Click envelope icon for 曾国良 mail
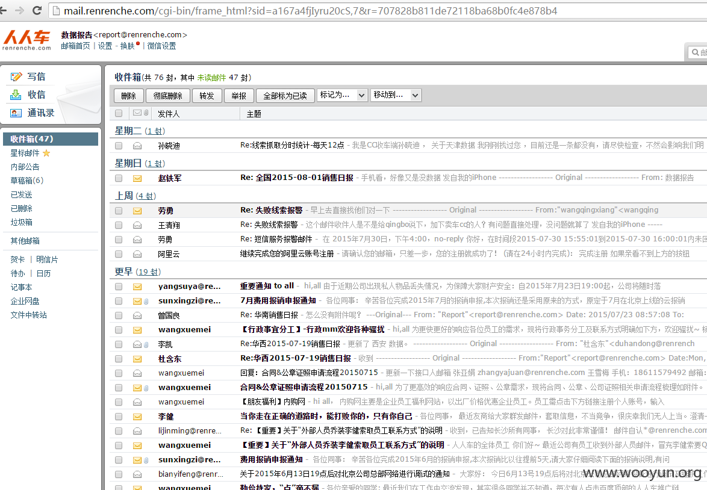The height and width of the screenshot is (490, 707). [x=137, y=315]
